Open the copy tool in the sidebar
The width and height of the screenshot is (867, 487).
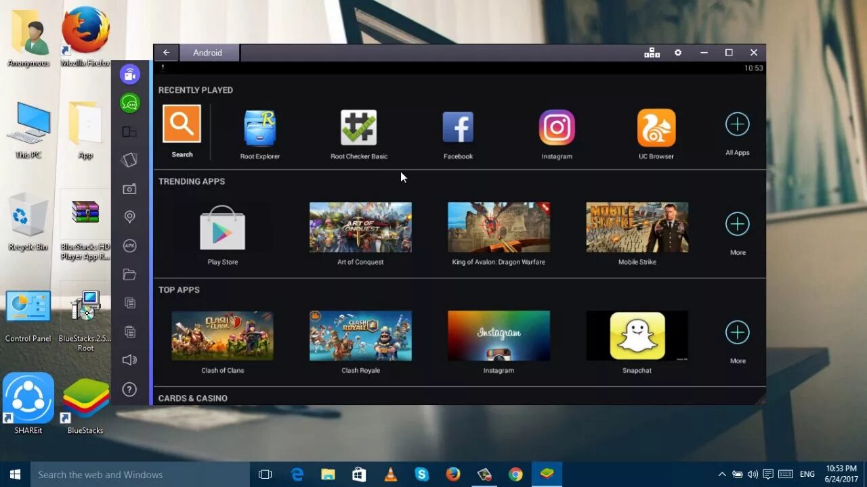(129, 302)
